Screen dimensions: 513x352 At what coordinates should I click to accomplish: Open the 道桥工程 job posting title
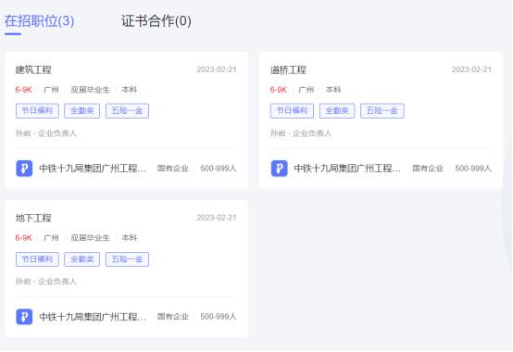(288, 69)
